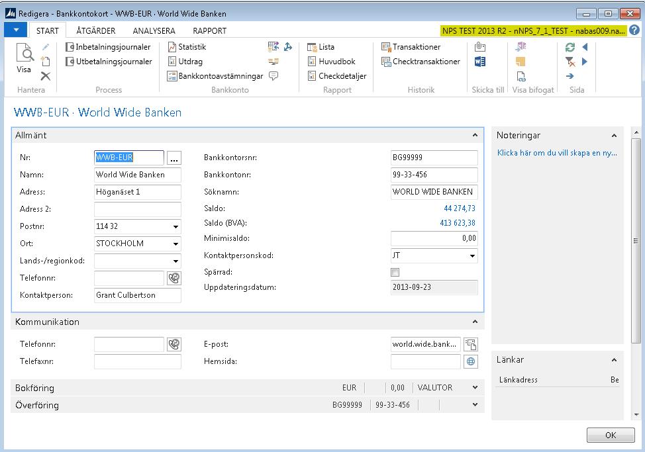Click the monitor-table icon under the dimensions icon
Screen dimensions: 645x452
[x=273, y=62]
